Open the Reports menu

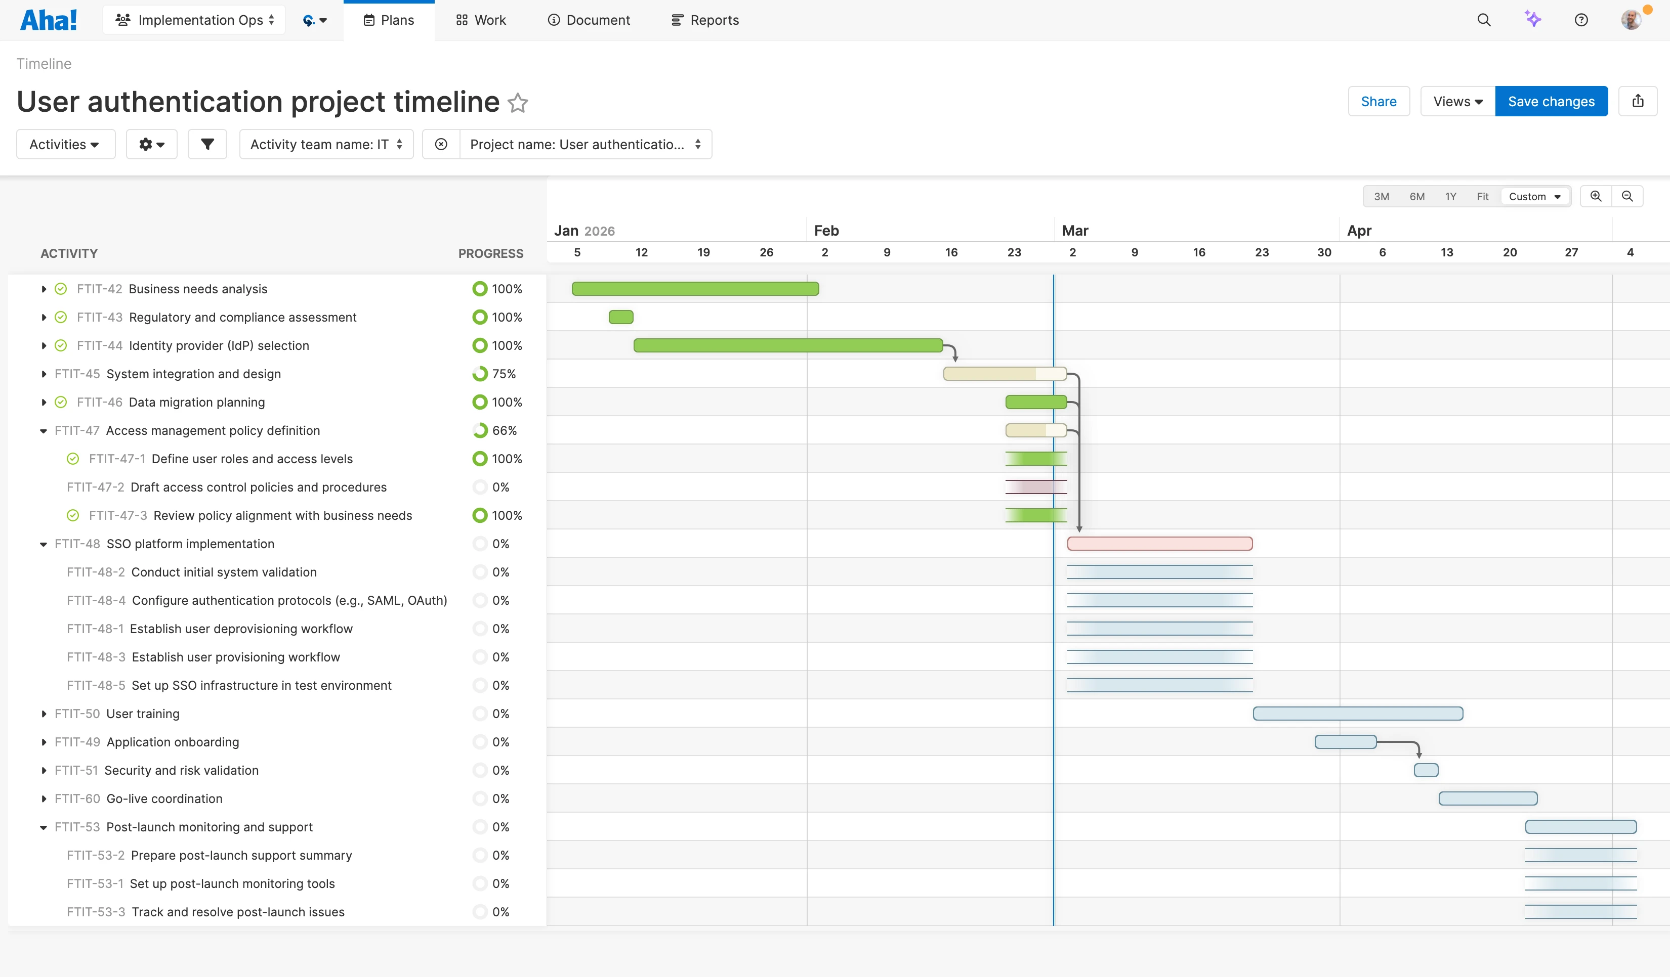click(704, 20)
